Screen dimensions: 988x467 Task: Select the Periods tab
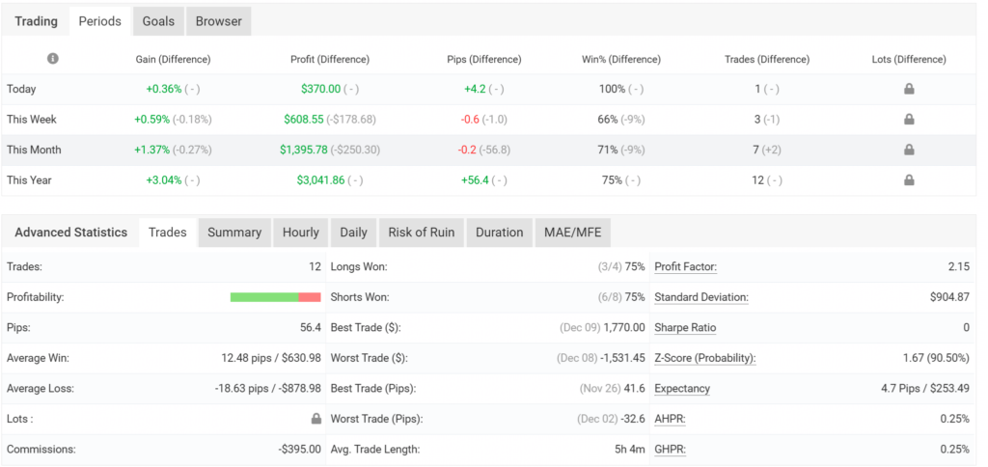(100, 21)
